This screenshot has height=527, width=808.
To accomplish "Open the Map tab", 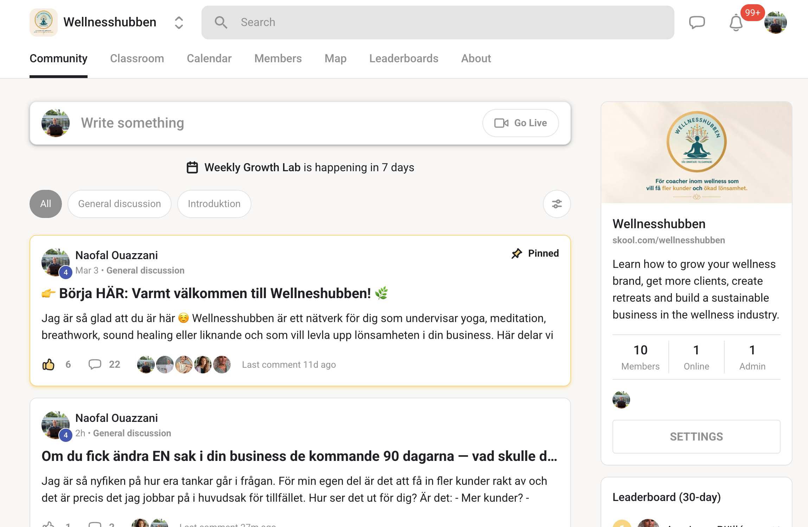I will click(335, 58).
